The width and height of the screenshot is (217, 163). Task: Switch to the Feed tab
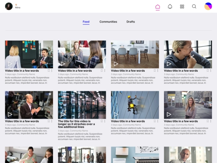[x=86, y=22]
